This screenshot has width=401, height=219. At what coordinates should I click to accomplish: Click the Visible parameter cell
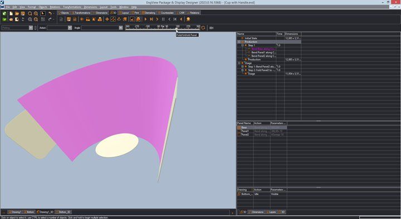(x=278, y=194)
